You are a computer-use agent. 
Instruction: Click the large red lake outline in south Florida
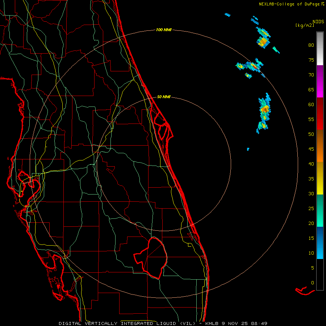[151, 258]
